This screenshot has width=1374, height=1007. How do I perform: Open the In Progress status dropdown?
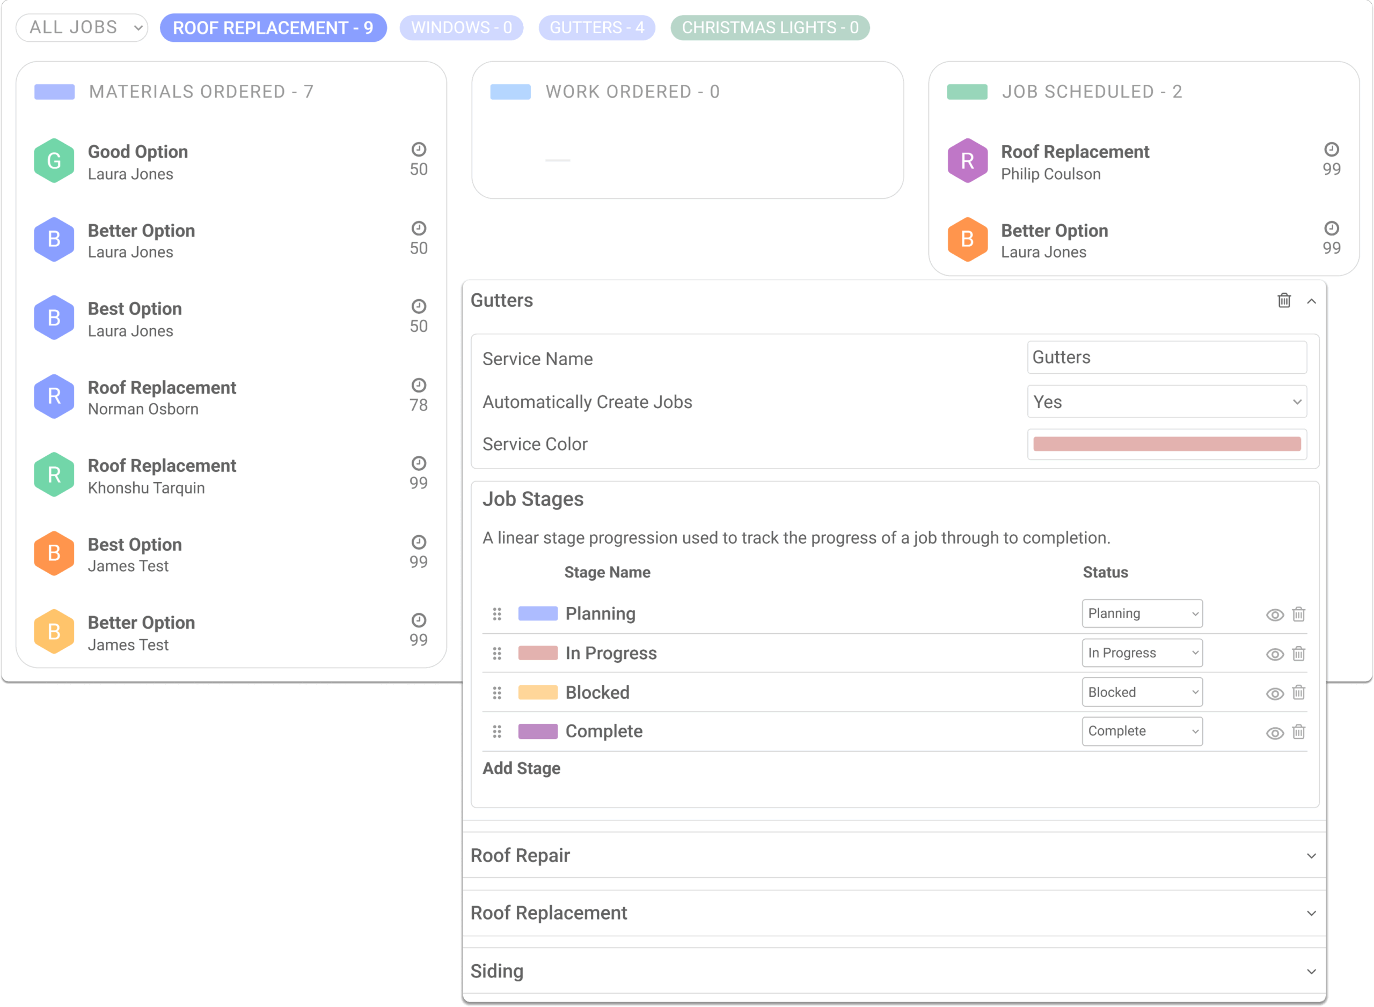1143,654
